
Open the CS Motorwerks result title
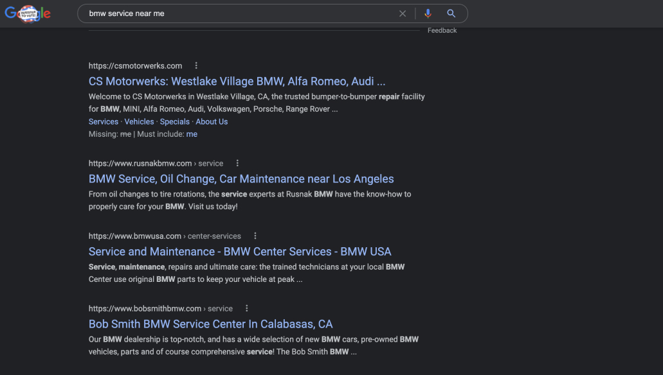pyautogui.click(x=237, y=82)
